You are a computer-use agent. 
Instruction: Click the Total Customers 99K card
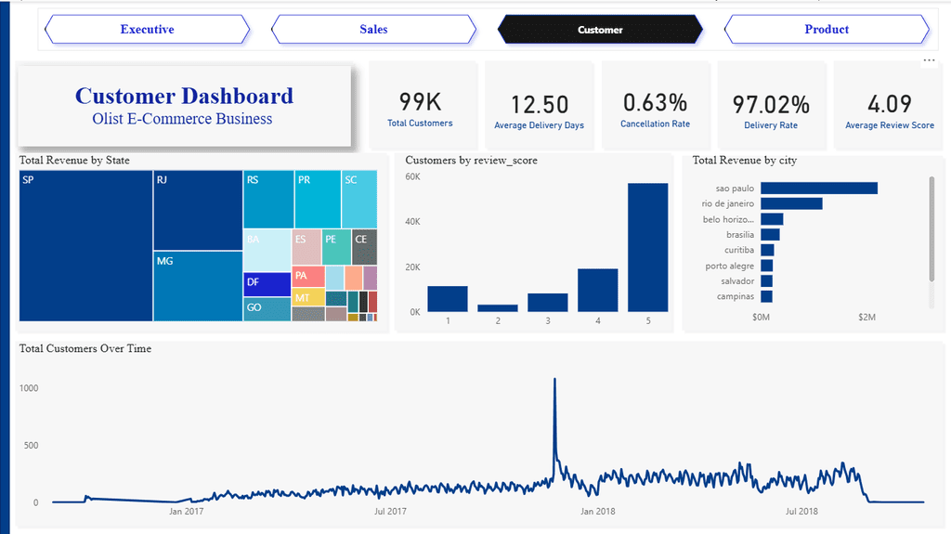pos(423,105)
